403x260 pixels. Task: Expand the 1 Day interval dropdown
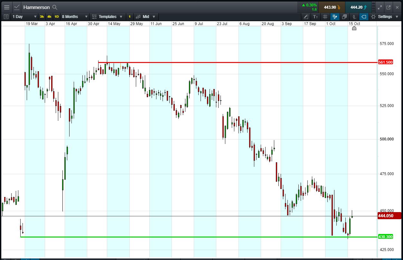pos(24,17)
